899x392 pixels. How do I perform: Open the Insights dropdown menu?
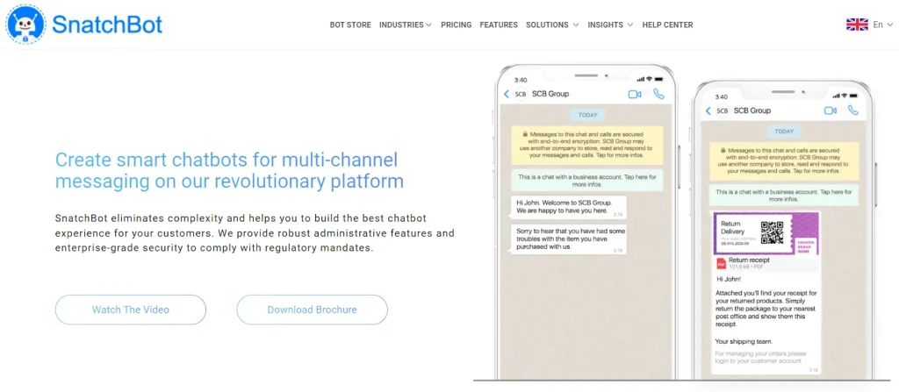[x=611, y=25]
